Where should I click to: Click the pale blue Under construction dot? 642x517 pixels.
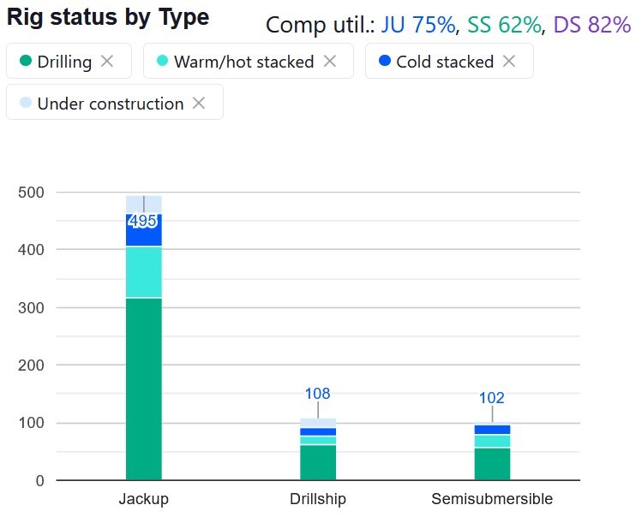coord(26,103)
